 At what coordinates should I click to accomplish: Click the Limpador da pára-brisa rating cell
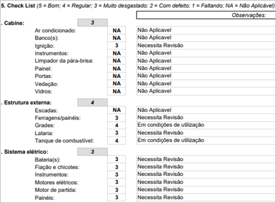coord(117,61)
